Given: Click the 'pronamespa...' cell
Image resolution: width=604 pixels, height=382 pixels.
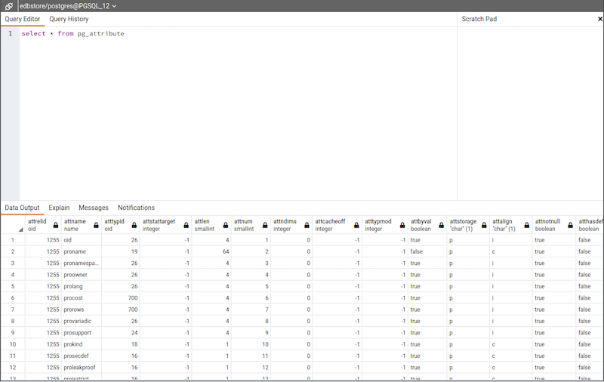Looking at the screenshot, I should point(82,263).
